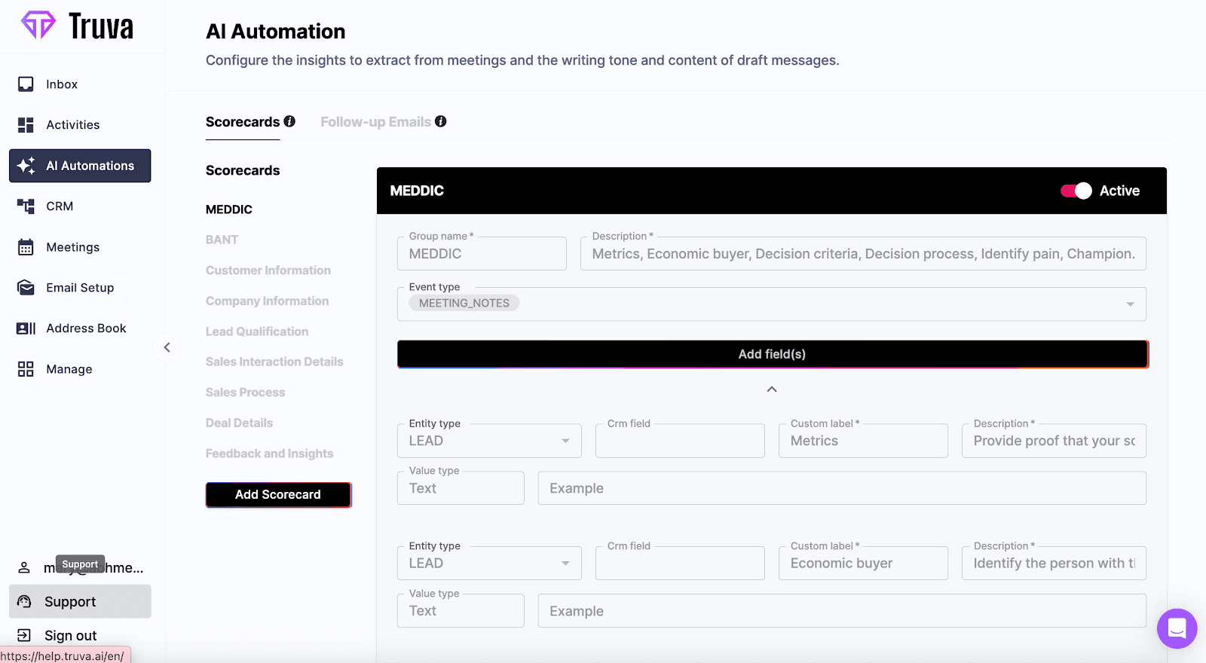Click the Value type field in Metrics row

click(x=461, y=488)
